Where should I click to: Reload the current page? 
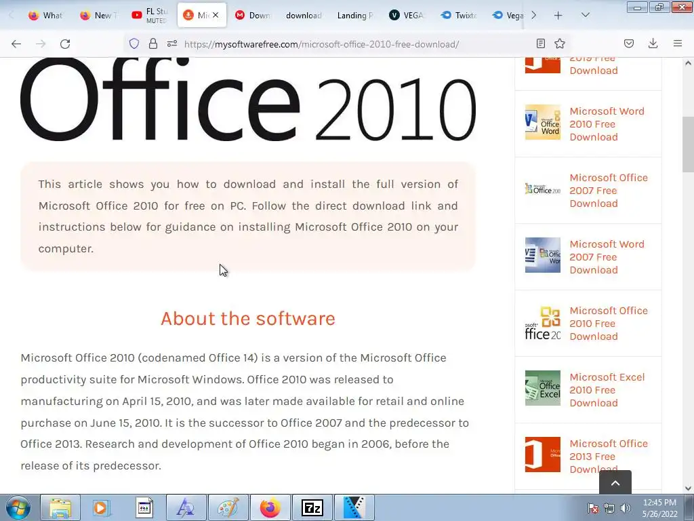65,44
